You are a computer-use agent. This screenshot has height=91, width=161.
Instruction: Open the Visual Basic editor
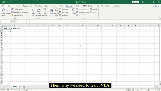point(3,12)
